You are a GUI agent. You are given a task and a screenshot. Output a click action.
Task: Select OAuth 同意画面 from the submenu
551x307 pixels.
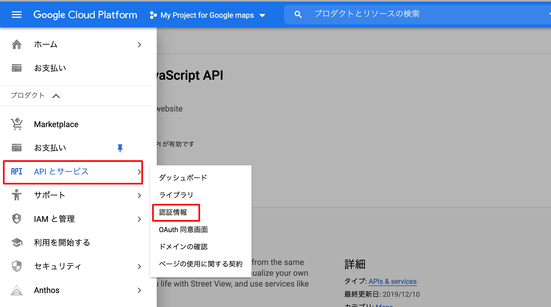coord(183,229)
